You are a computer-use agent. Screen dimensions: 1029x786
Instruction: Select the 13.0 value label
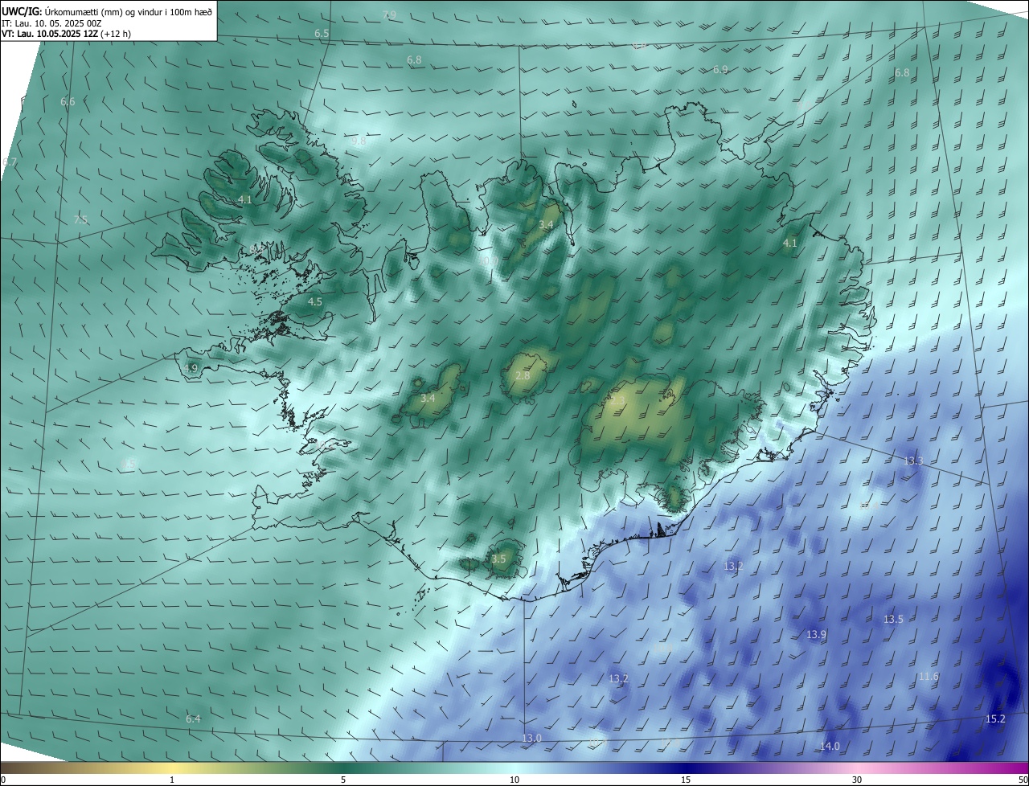coord(532,738)
